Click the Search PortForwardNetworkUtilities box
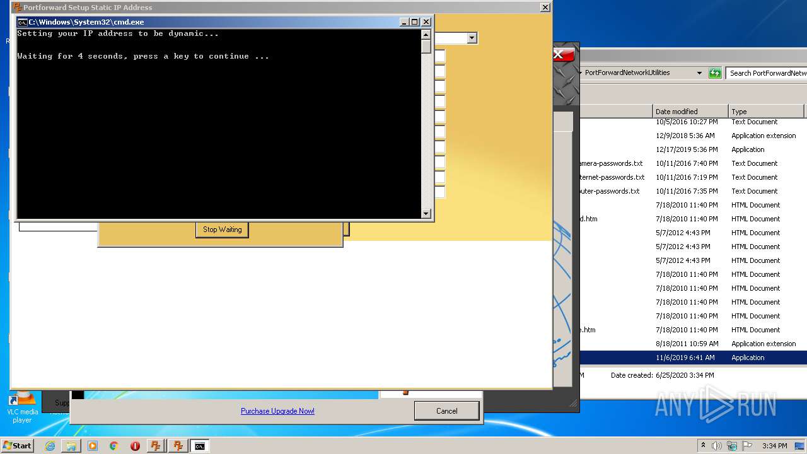 pos(767,73)
